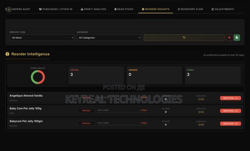The image size is (250, 151).
Task: Switch to the Dead Stock tab
Action: (x=124, y=9)
